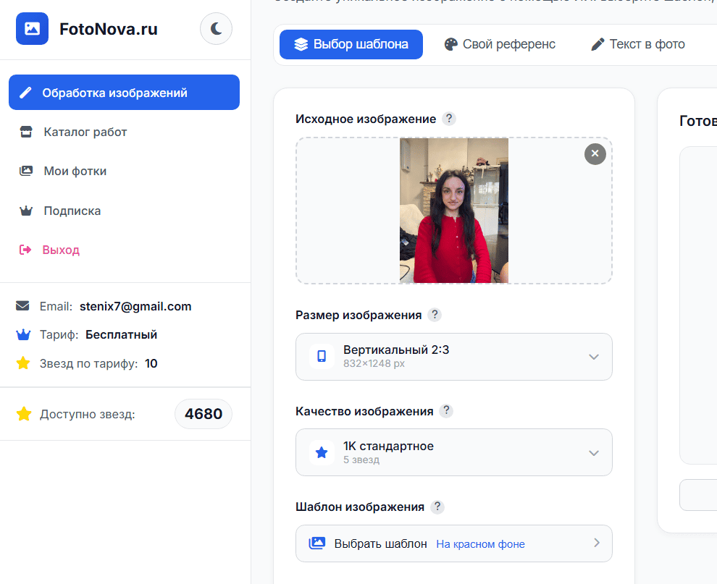This screenshot has height=584, width=717.
Task: Switch to the Свой референс tab
Action: (500, 44)
